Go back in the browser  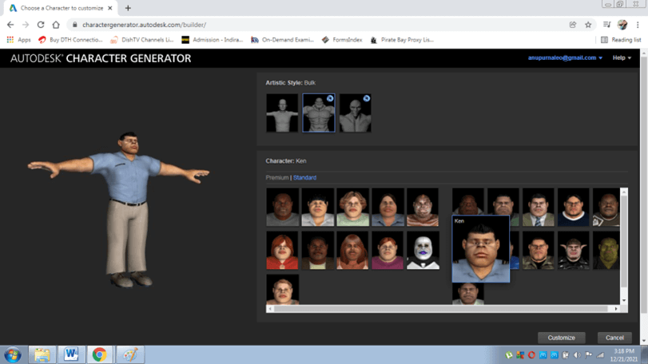pos(10,25)
